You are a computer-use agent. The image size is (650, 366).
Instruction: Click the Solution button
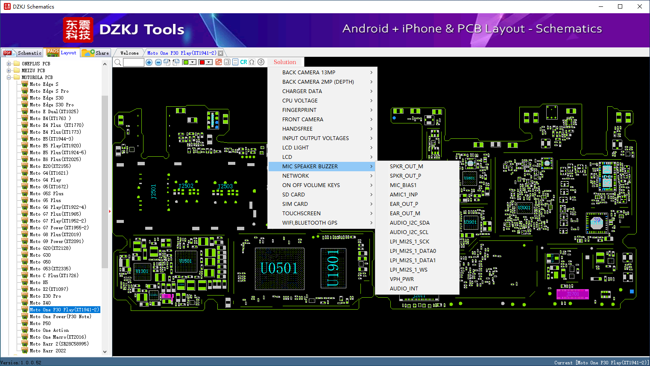[285, 62]
